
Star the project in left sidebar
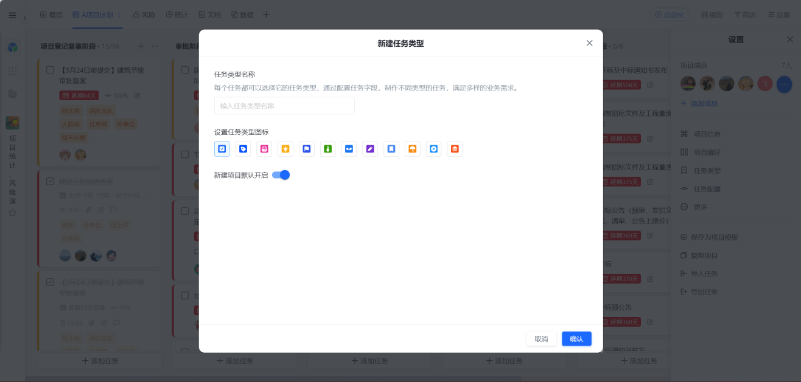coord(12,213)
